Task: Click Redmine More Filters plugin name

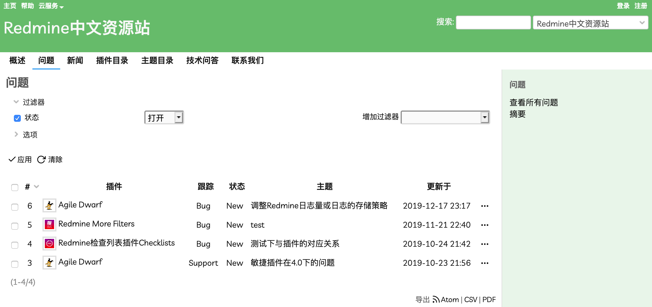Action: point(96,224)
